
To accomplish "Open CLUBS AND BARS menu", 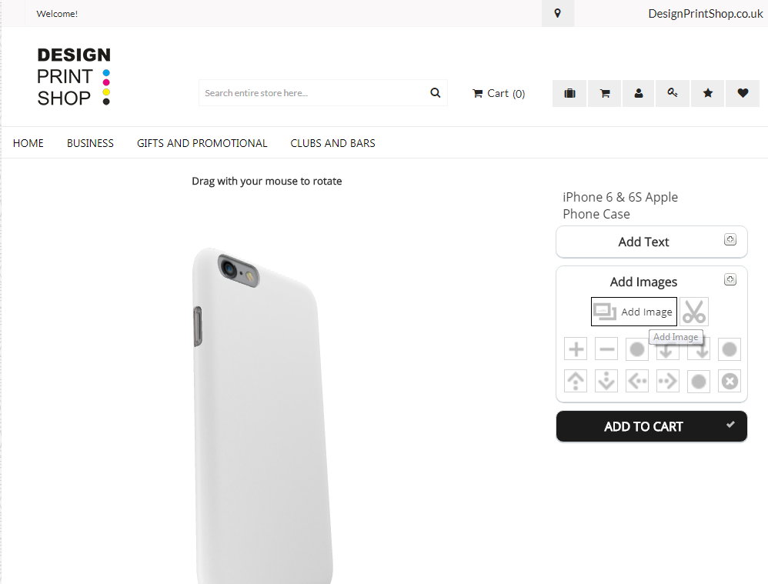I will tap(332, 143).
